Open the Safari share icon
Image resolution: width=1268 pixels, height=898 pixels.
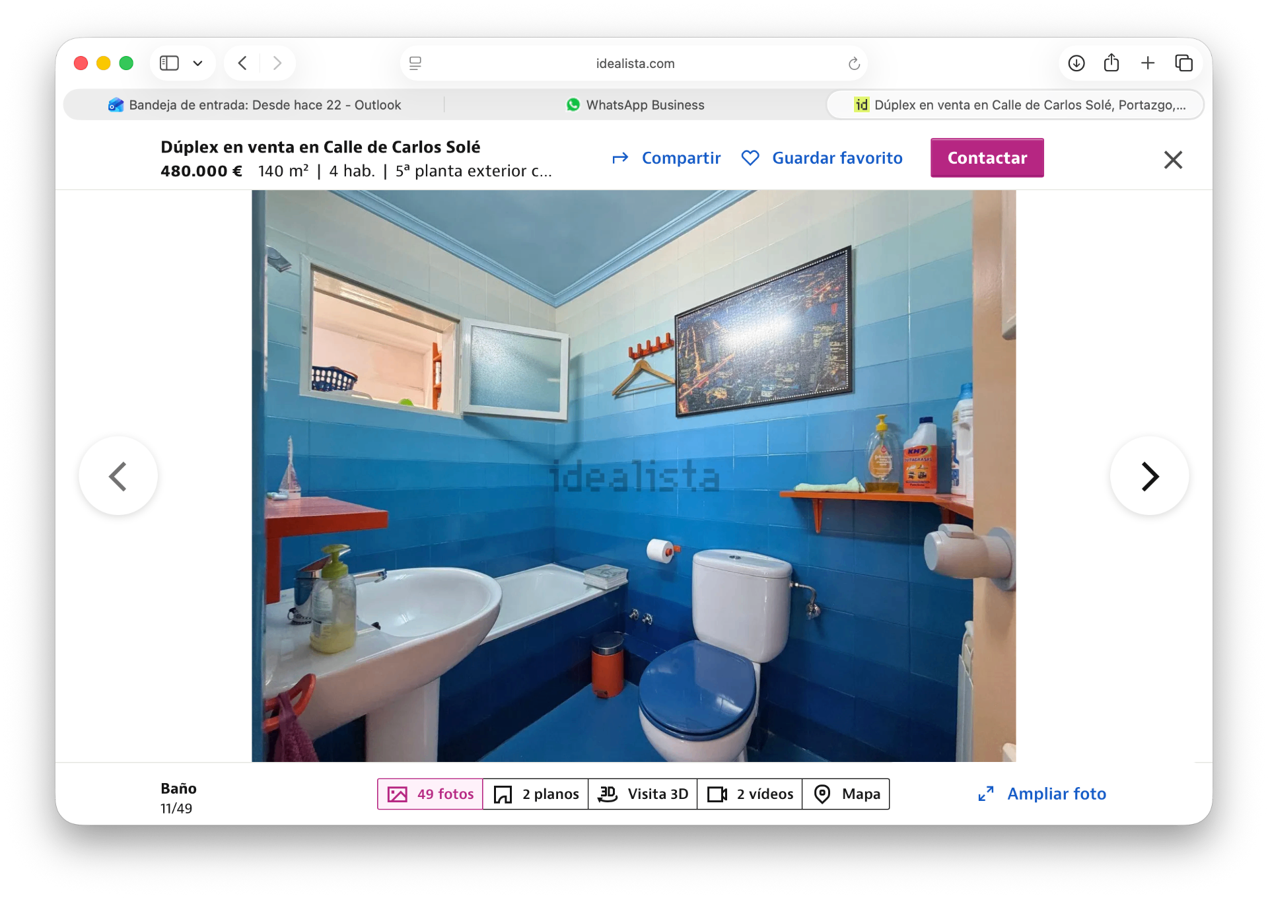coord(1111,63)
